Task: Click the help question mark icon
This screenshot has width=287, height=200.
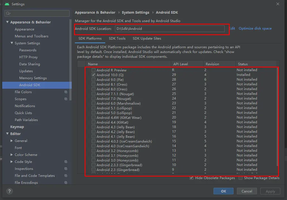Action: [9, 191]
